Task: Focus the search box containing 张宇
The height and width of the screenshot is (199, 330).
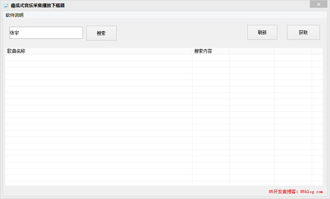Action: coord(46,33)
